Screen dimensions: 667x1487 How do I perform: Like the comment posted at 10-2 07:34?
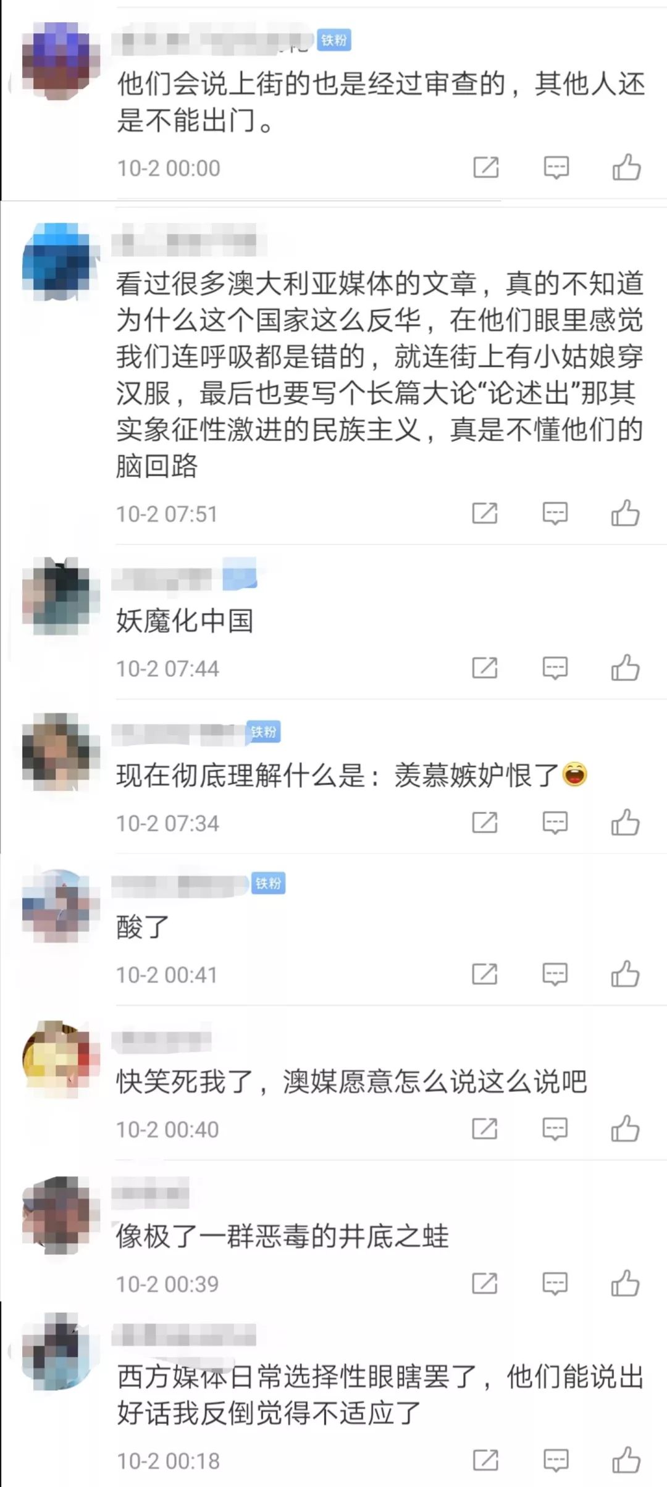tap(625, 823)
